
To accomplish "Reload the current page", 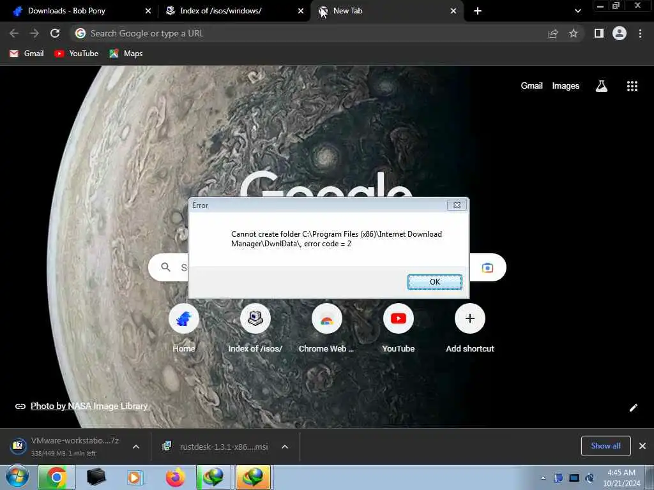I will [x=55, y=33].
